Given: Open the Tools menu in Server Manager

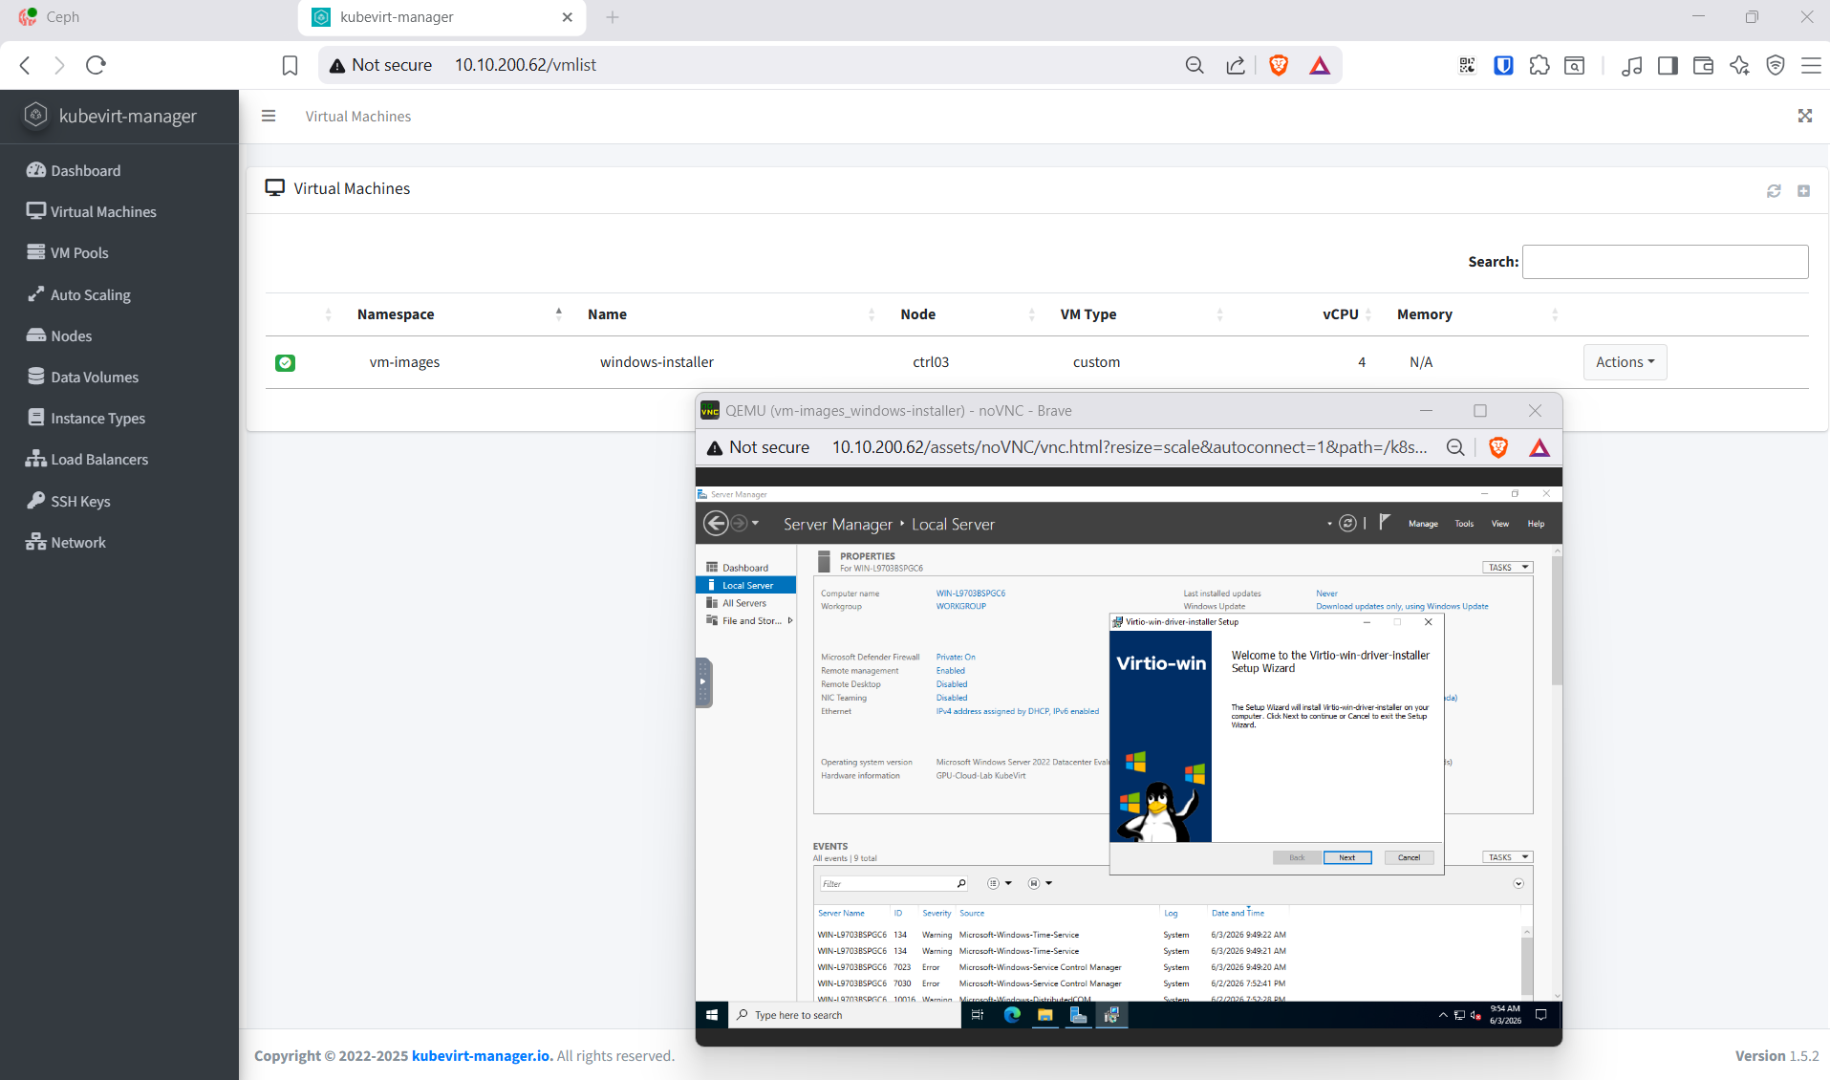Looking at the screenshot, I should pos(1464,524).
